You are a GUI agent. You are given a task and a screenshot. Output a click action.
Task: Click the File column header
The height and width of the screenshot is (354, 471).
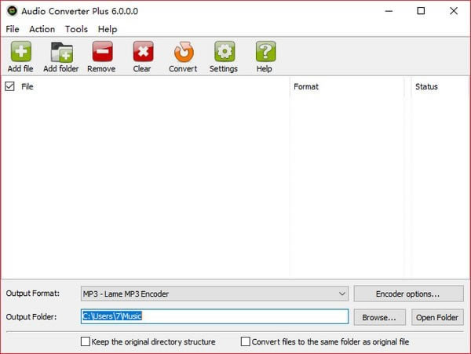click(x=27, y=87)
